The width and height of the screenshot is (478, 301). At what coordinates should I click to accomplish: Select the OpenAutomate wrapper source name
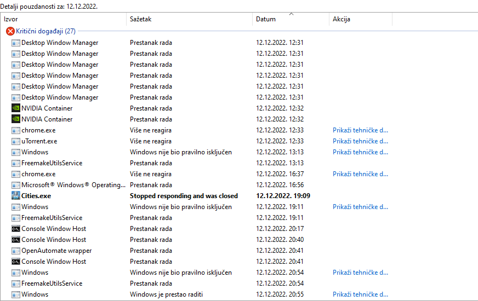click(56, 251)
